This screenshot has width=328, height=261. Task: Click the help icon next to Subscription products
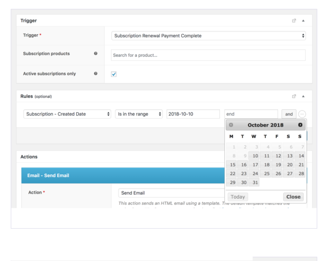coord(95,53)
